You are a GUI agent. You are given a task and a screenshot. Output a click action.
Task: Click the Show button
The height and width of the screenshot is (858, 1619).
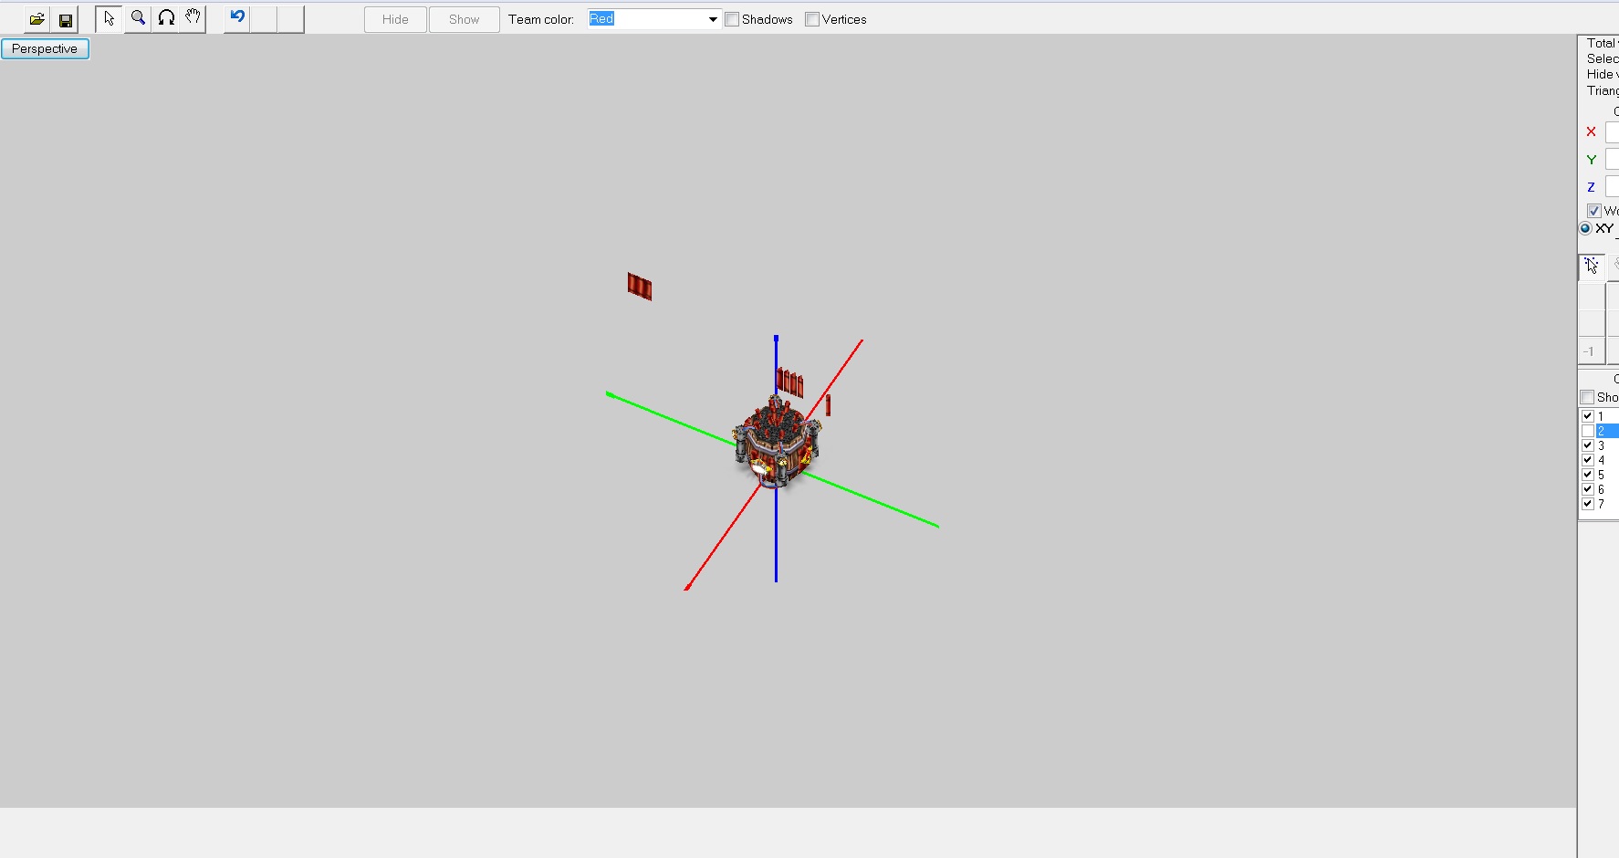464,19
